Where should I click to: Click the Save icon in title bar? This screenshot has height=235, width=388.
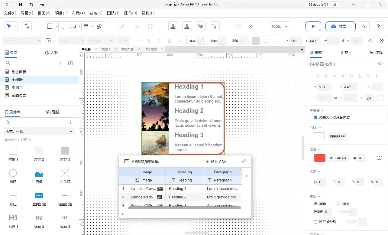tap(21, 5)
